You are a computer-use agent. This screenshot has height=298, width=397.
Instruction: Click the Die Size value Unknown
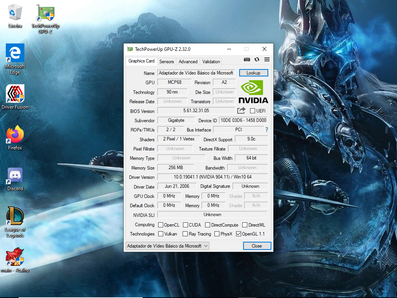coord(224,92)
